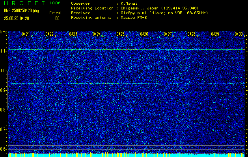The image size is (248, 157).
Task: Click the 0422 time marker
Action: (49, 34)
